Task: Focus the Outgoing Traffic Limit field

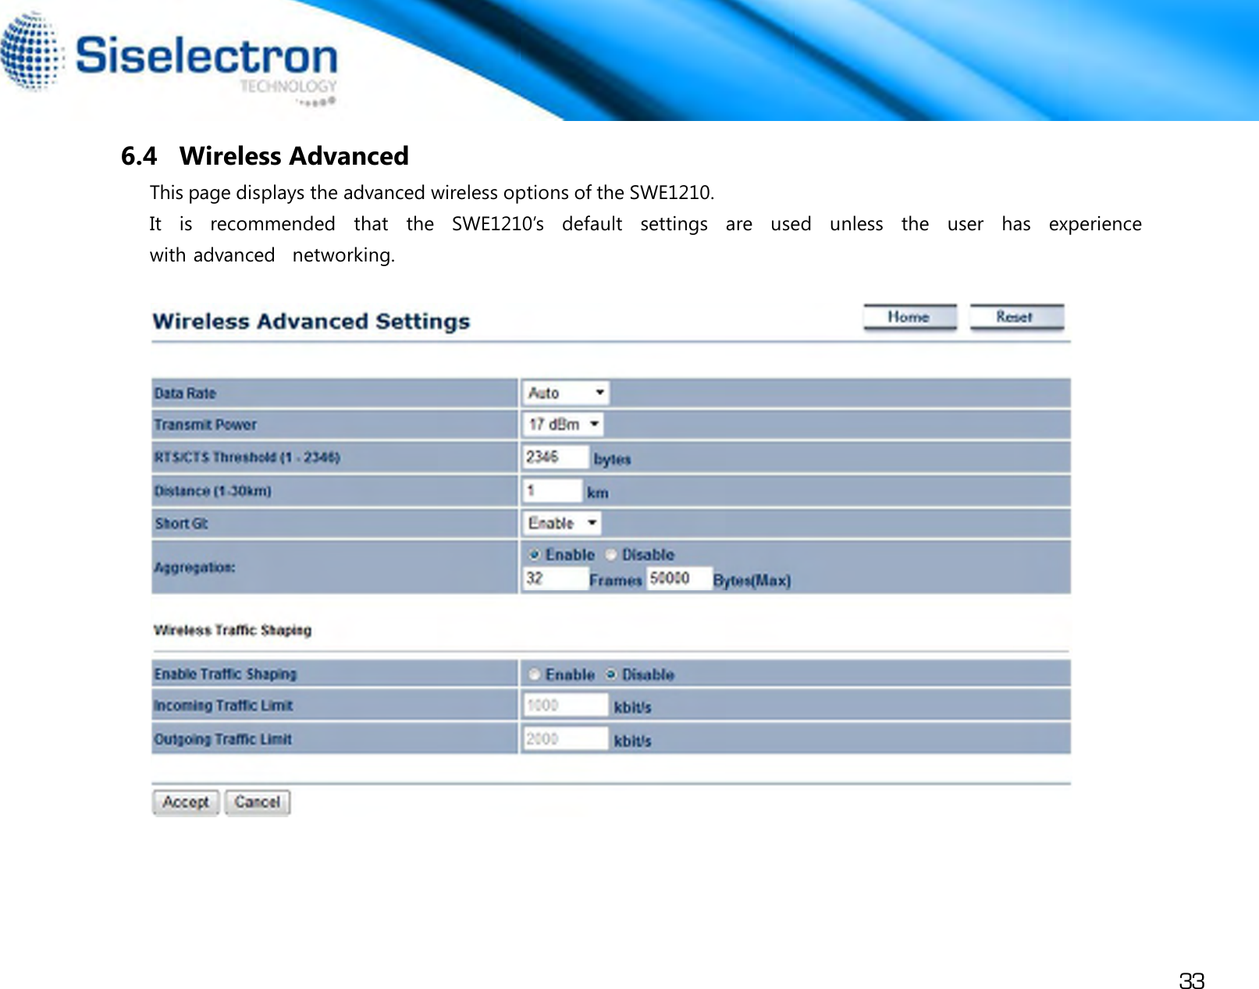Action: tap(566, 739)
